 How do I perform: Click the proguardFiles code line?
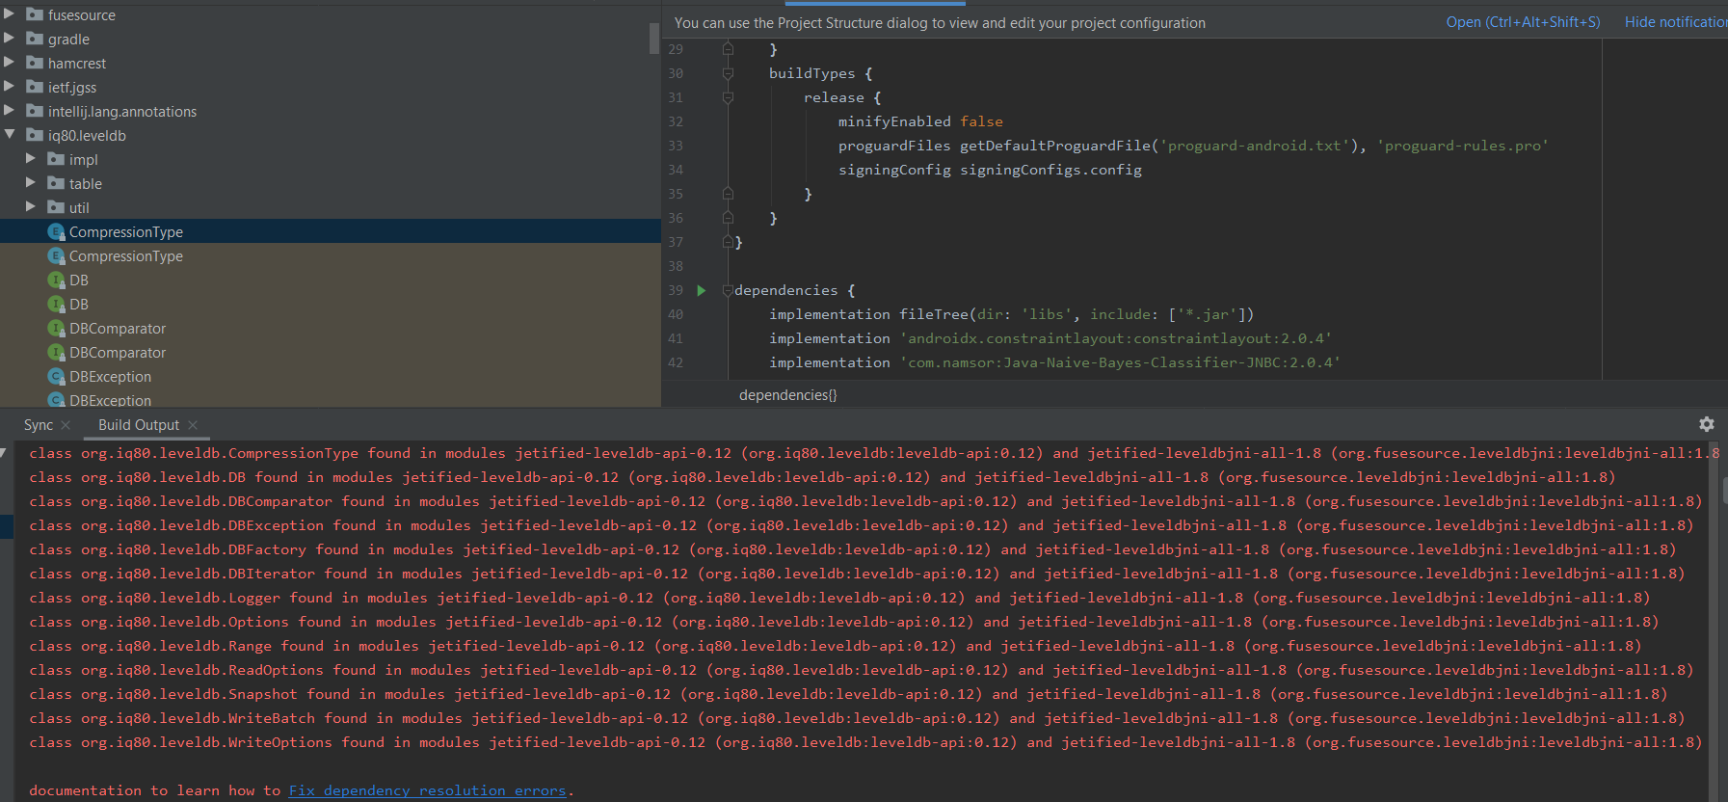click(x=1193, y=146)
